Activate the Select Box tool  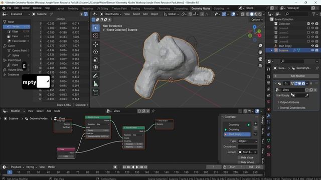pyautogui.click(x=96, y=28)
